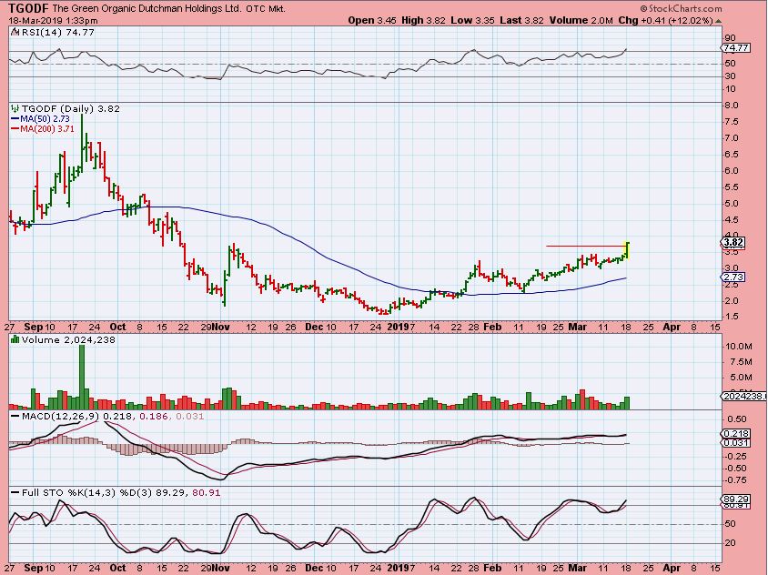Select the blue MA(50) legend line

tap(15, 119)
